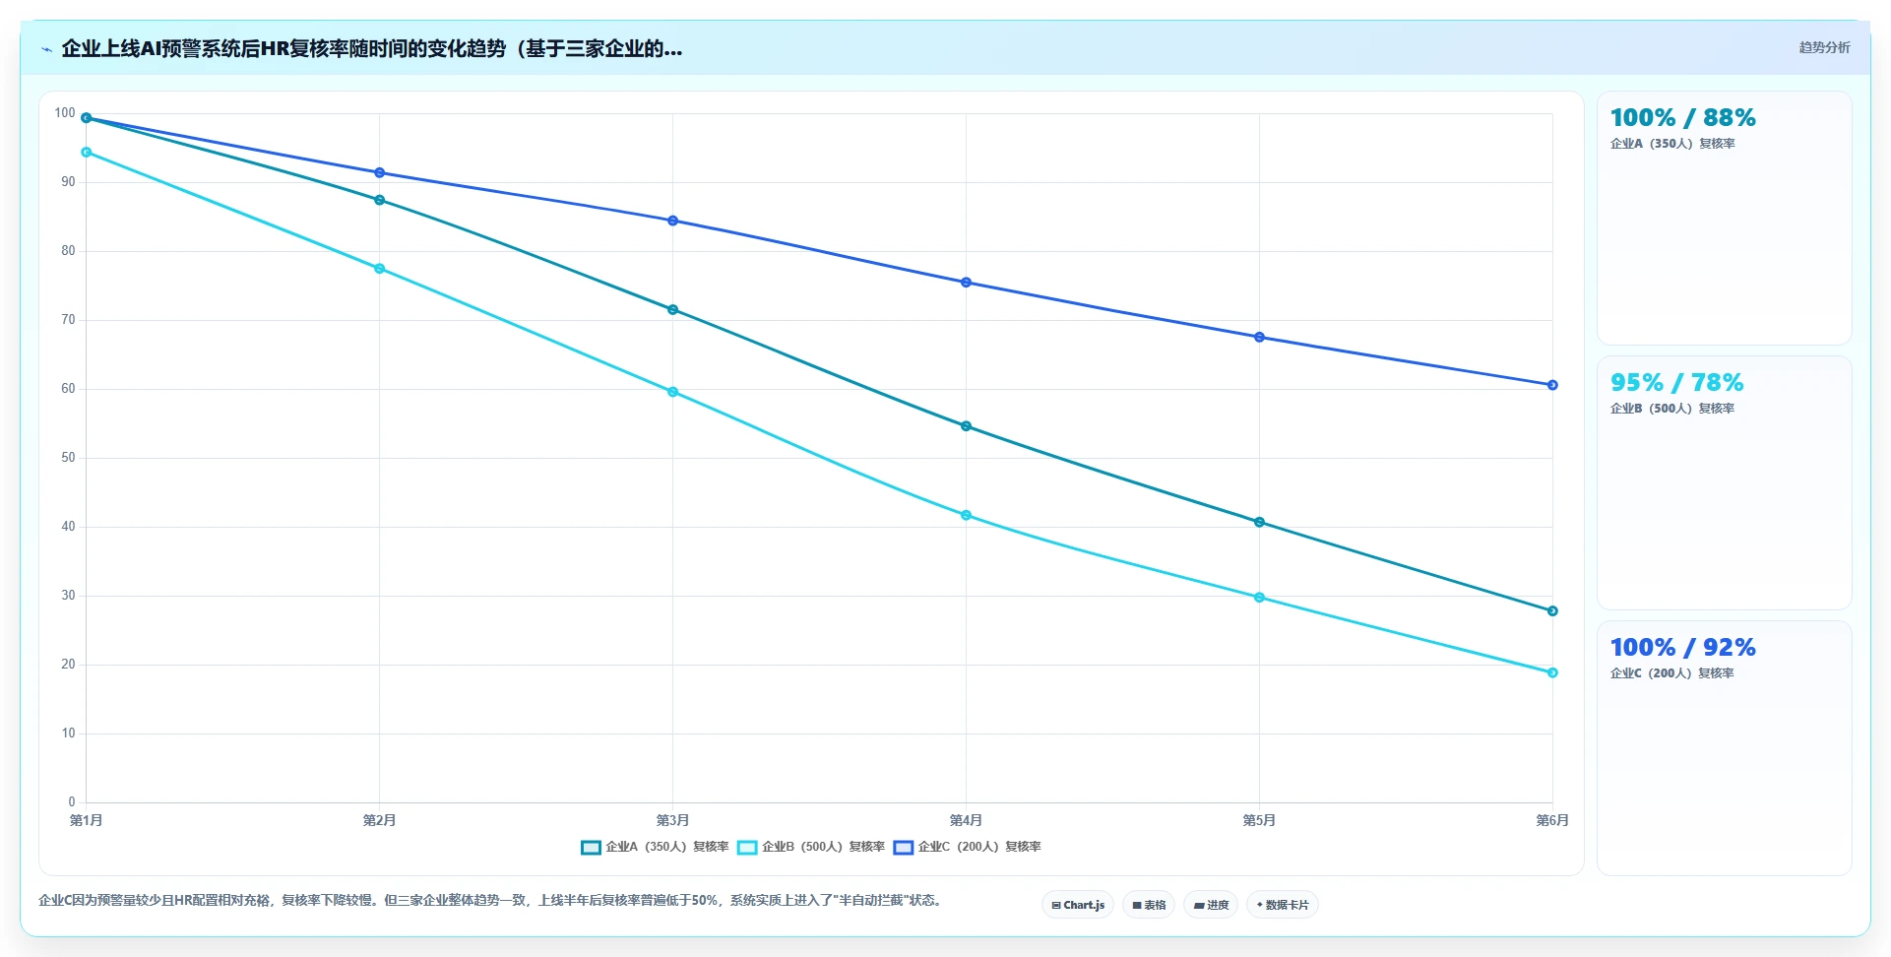Click the 企业A（350人）复核率 caption in the side card
This screenshot has width=1891, height=957.
(1673, 144)
